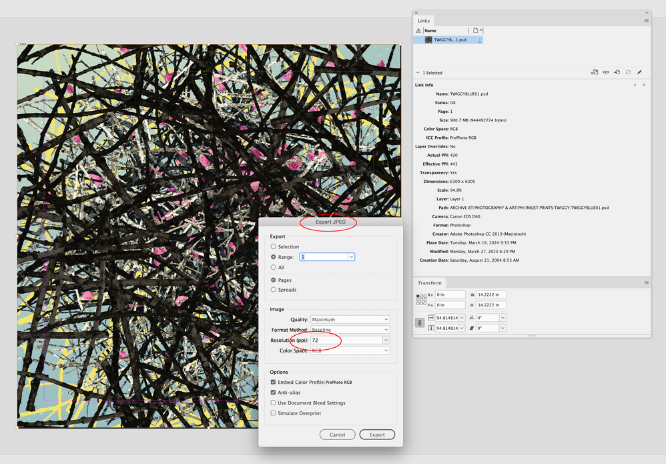Choose Pages radio option
Viewport: 666px width, 464px height.
(274, 280)
